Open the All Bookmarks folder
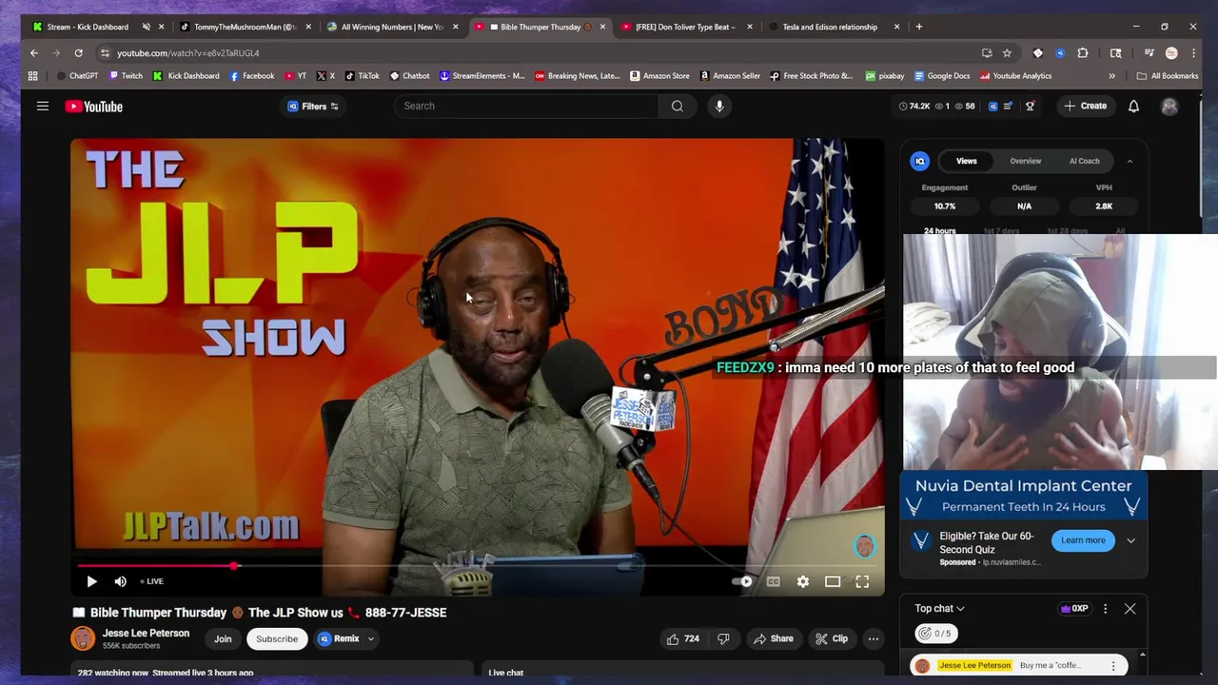 1168,76
